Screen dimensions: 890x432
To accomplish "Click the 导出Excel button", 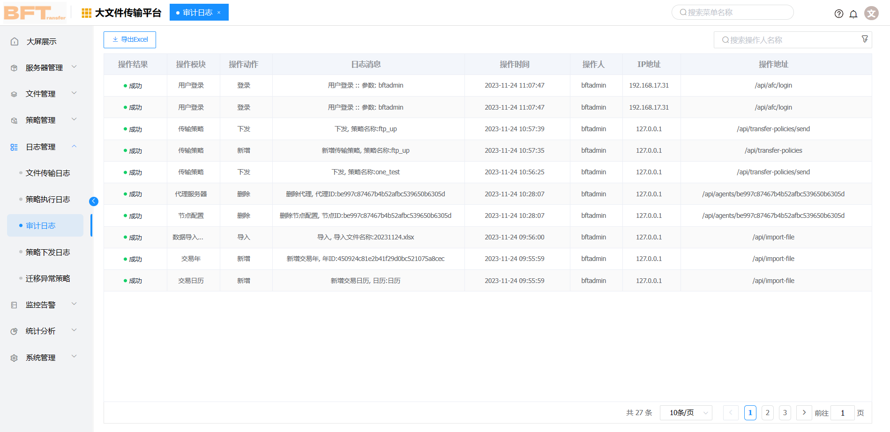I will (x=130, y=40).
